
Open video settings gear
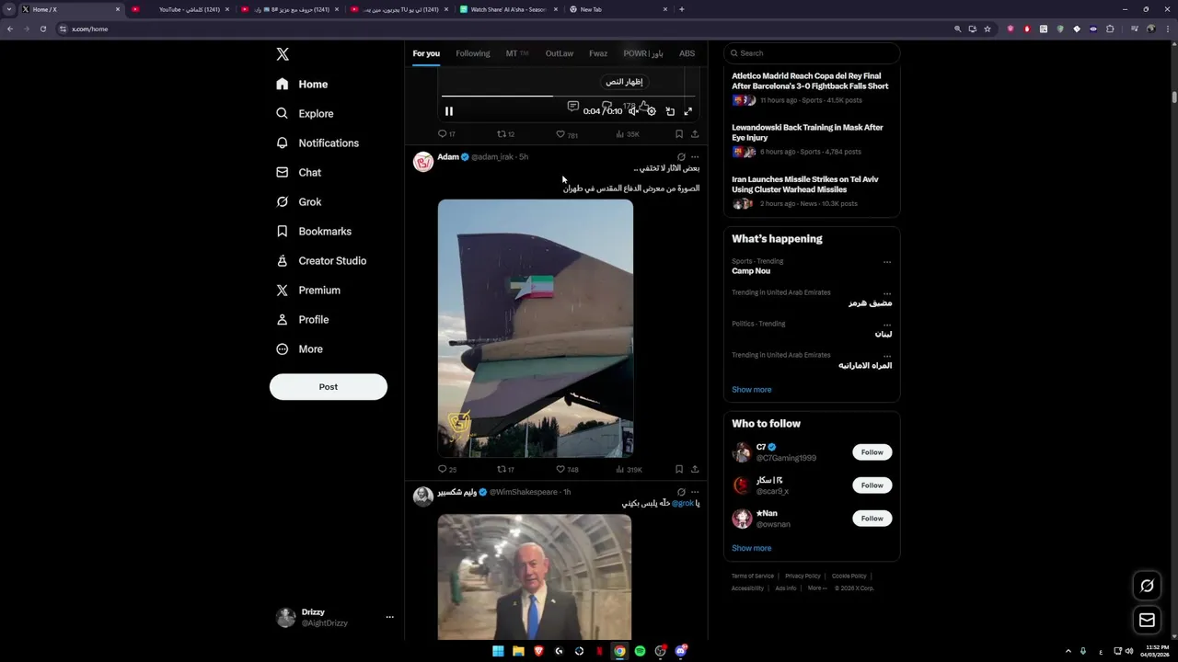pyautogui.click(x=652, y=111)
